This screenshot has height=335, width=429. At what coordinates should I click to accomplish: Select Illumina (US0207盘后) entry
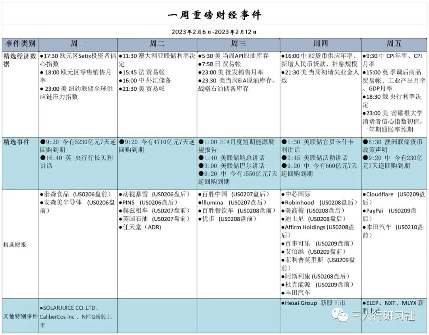coord(232,203)
